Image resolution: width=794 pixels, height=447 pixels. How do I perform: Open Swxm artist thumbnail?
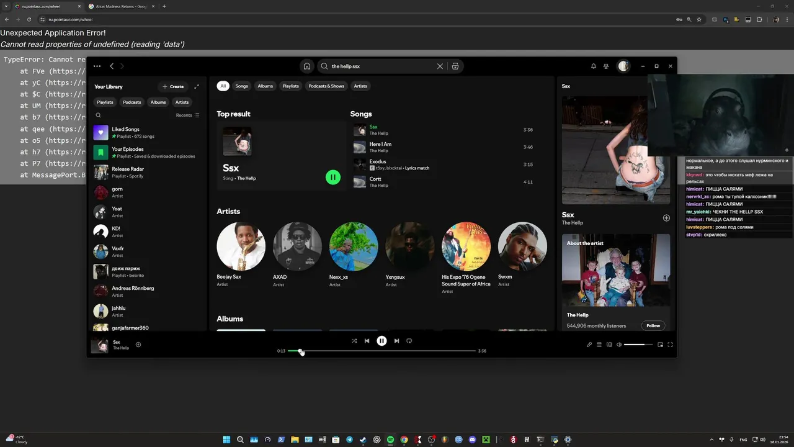(522, 246)
